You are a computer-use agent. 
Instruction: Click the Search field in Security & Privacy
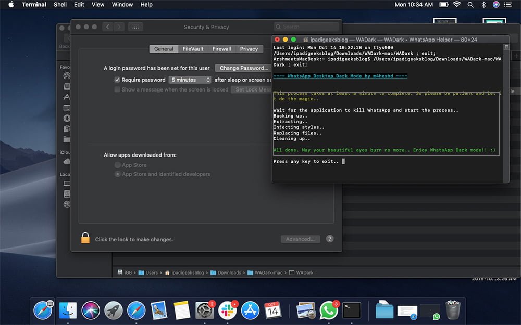tap(306, 27)
